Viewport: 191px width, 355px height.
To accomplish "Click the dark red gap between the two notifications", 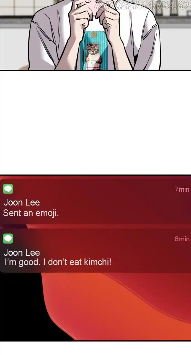I will 95,226.
